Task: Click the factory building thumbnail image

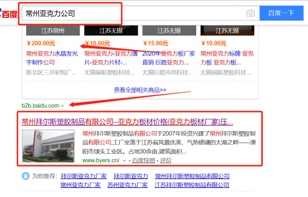Action: coord(48,146)
